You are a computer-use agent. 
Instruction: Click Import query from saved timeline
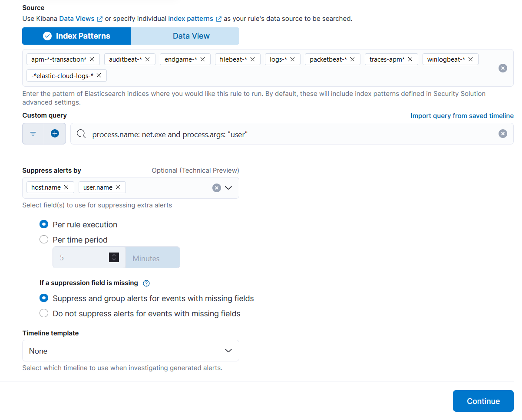click(462, 116)
